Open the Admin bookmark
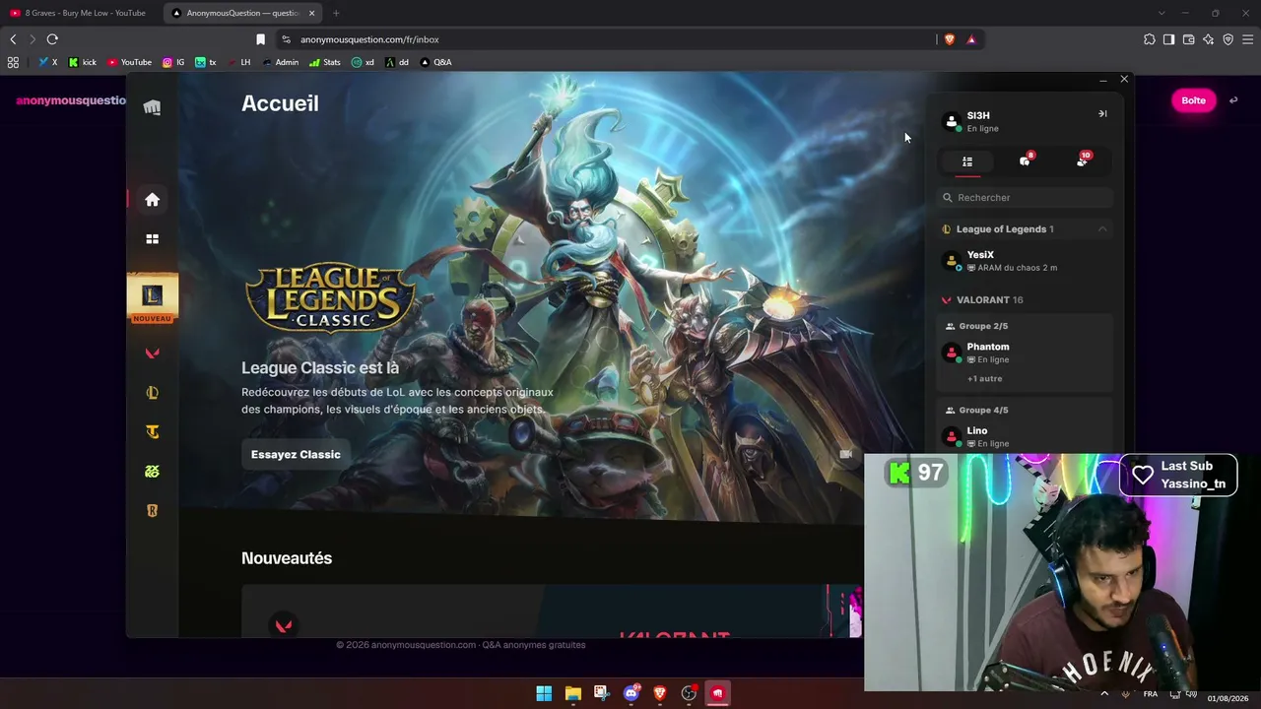 coord(281,62)
